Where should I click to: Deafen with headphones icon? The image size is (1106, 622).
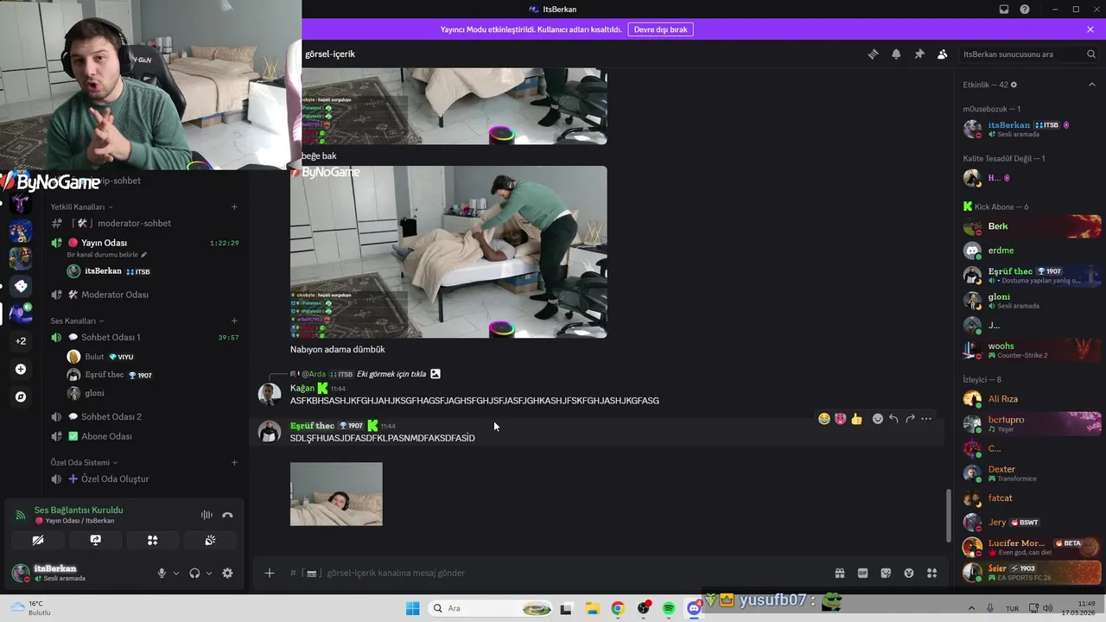(194, 573)
